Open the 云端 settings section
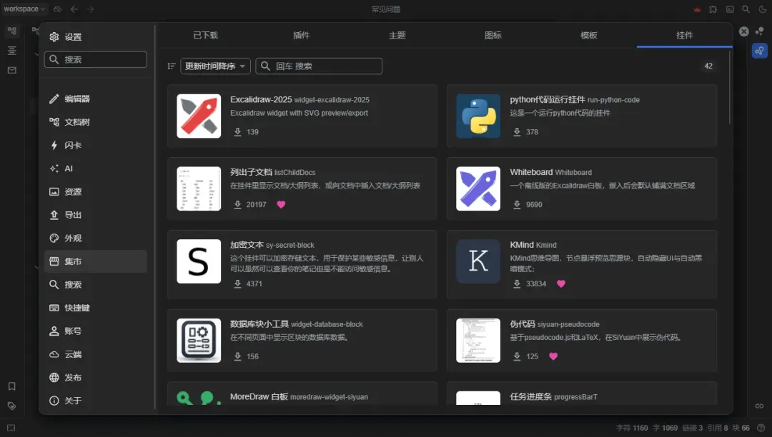Viewport: 772px width, 437px height. click(96, 354)
